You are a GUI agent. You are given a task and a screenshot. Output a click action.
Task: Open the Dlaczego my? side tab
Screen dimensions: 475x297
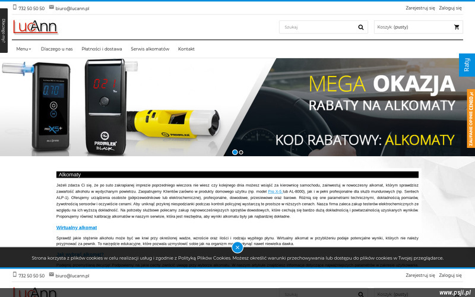[4, 31]
